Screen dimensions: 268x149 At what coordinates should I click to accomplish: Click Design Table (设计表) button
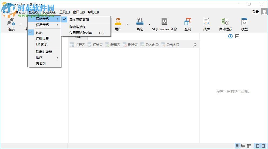[x=95, y=45]
